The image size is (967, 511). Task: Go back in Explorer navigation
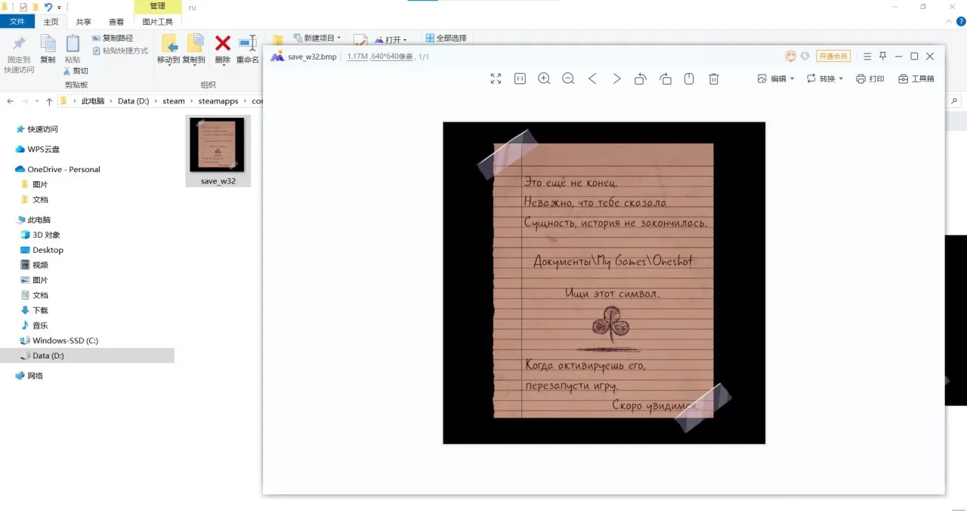pyautogui.click(x=9, y=101)
